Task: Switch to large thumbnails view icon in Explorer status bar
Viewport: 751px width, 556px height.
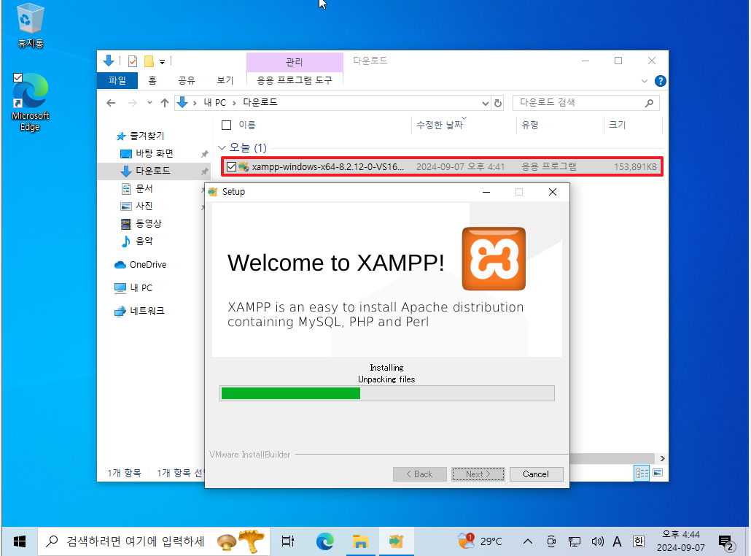Action: pos(658,473)
